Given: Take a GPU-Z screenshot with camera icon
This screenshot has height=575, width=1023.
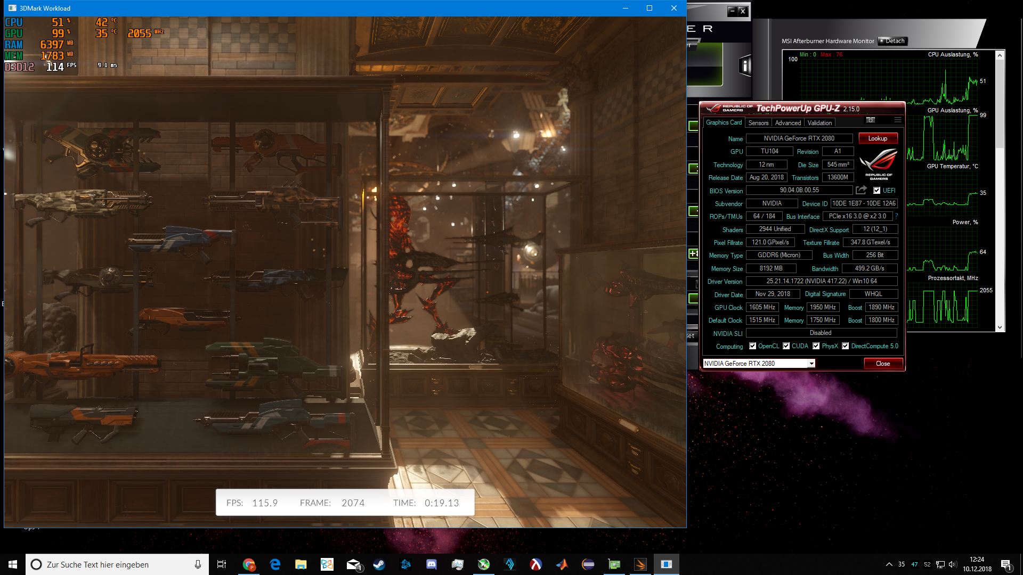Looking at the screenshot, I should pyautogui.click(x=871, y=120).
